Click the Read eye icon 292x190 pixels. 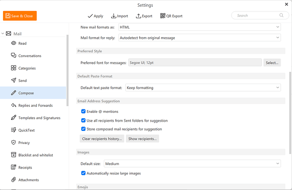tap(14, 43)
